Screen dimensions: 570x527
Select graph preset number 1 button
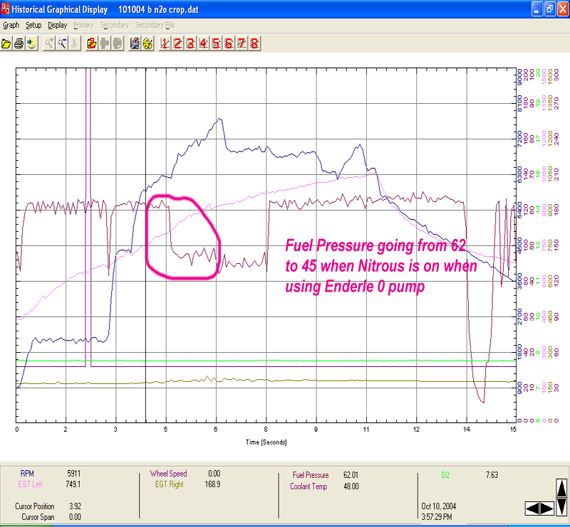click(165, 43)
